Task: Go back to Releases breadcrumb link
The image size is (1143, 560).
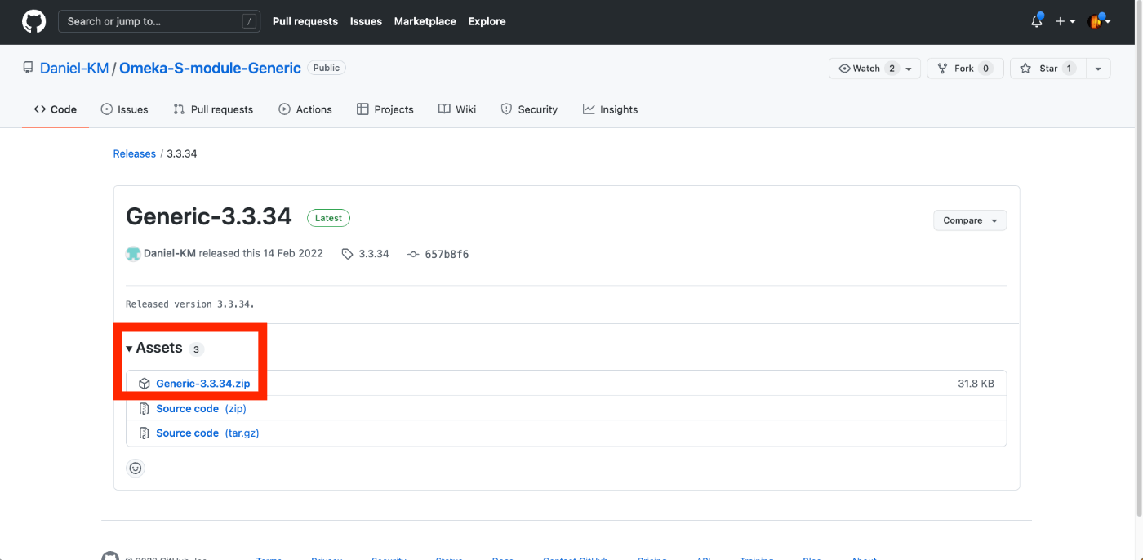Action: coord(134,153)
